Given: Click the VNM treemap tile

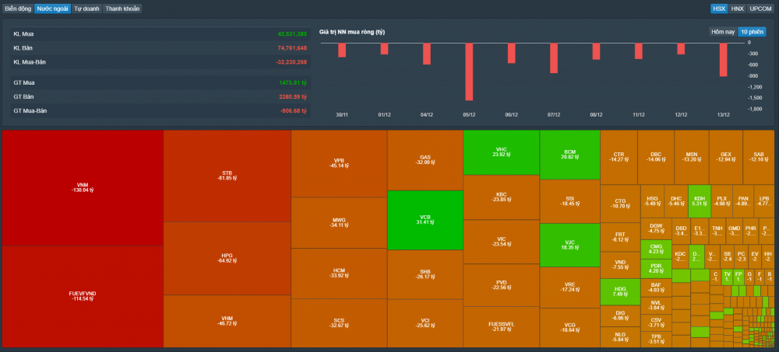Looking at the screenshot, I should (x=83, y=188).
